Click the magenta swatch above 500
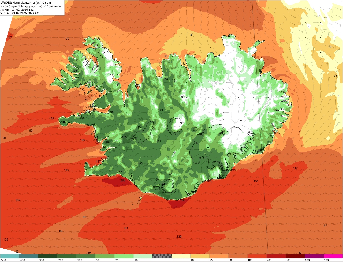This screenshot has height=262, width=343. pos(333,256)
